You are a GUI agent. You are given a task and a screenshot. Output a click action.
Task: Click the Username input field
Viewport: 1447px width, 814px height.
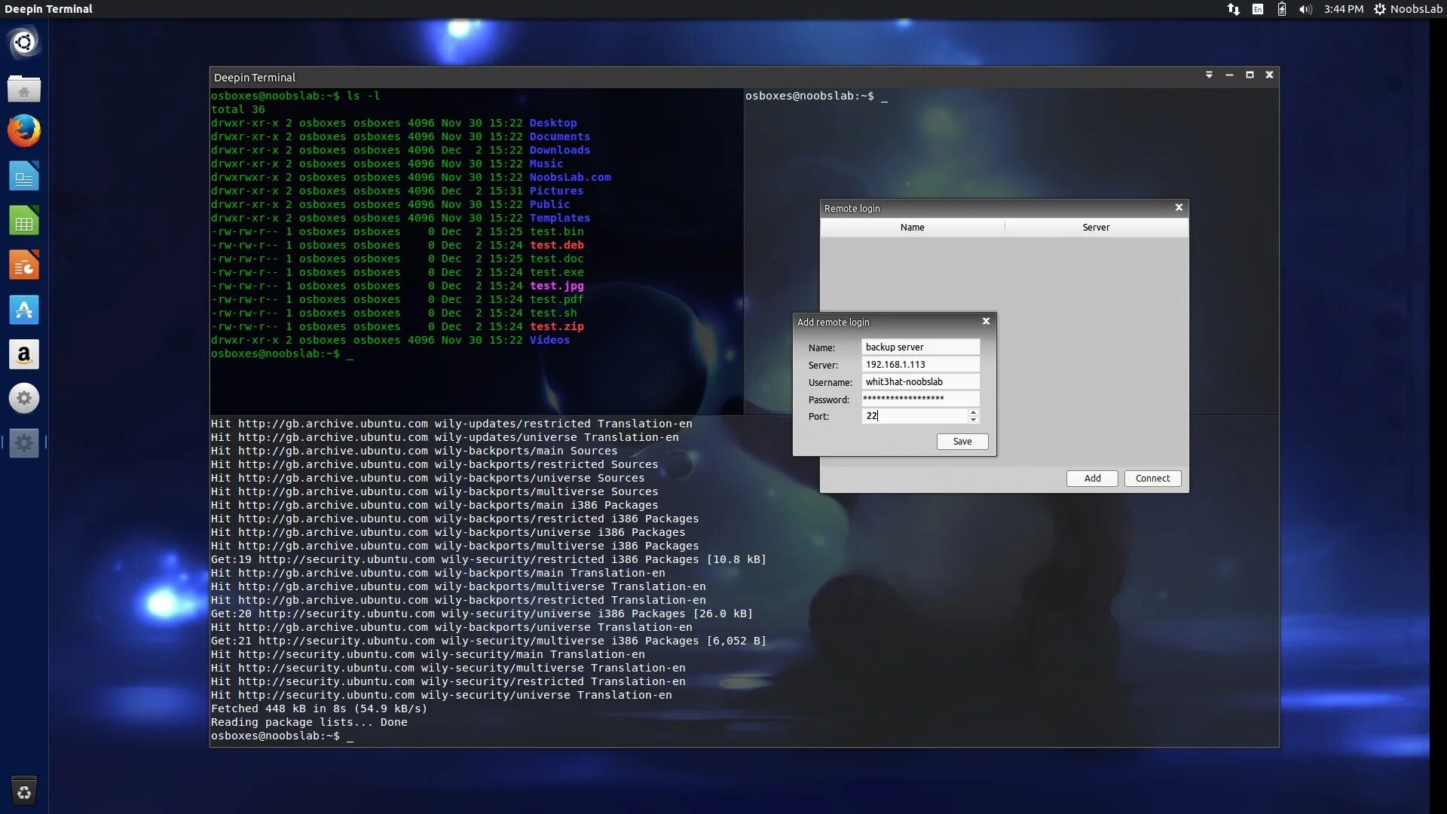(920, 382)
